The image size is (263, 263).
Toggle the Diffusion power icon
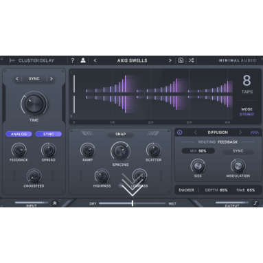(180, 133)
